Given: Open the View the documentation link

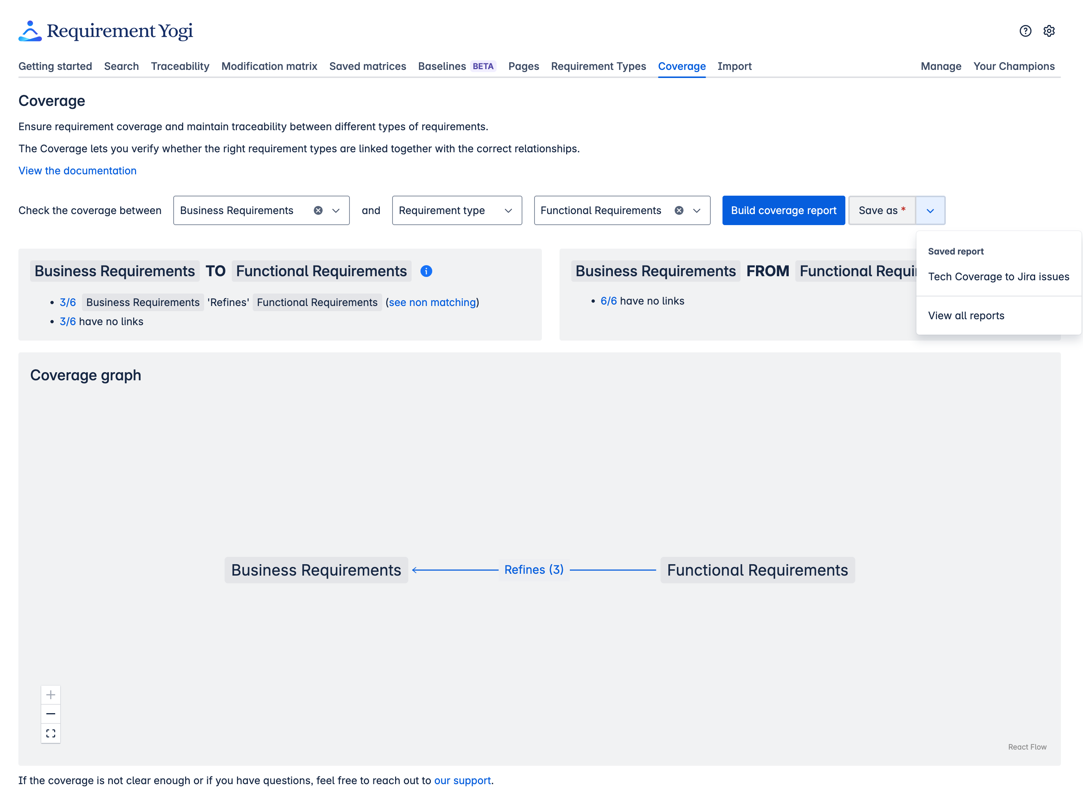Looking at the screenshot, I should tap(77, 170).
